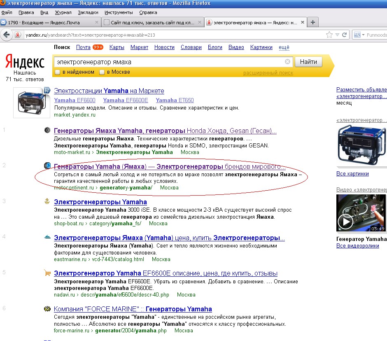
Task: Go to Картинки service
Action: tap(261, 47)
